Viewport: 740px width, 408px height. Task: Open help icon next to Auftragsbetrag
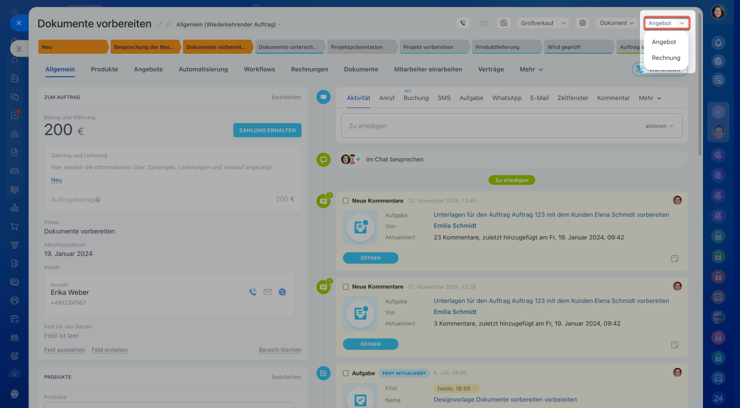pyautogui.click(x=98, y=199)
